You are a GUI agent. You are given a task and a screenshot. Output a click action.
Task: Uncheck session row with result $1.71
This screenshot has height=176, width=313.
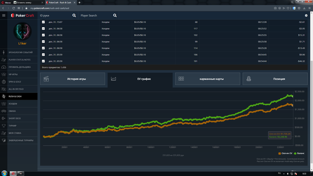[x=43, y=42]
